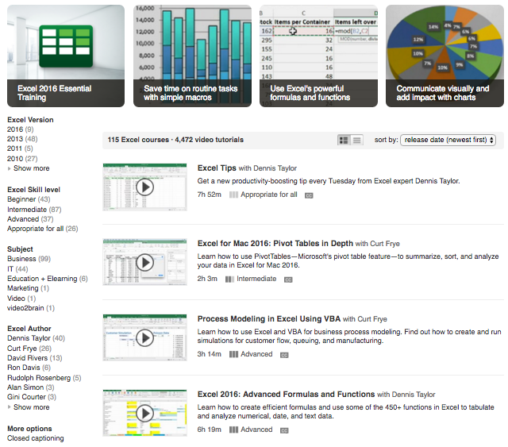Click the skill-level bars icon beside Intermediate
The image size is (508, 447).
(229, 279)
